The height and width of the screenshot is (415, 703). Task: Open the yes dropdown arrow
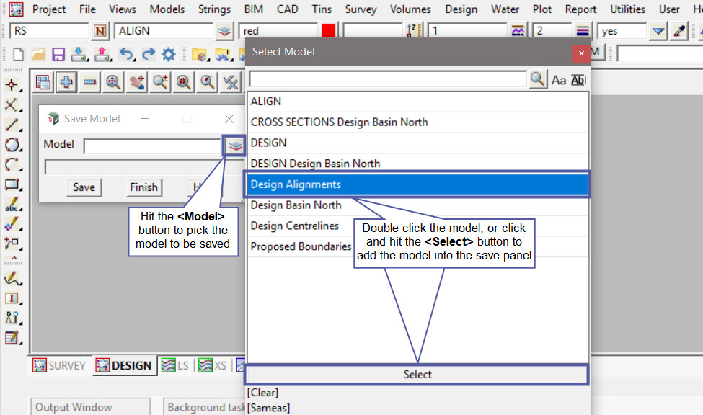point(658,31)
